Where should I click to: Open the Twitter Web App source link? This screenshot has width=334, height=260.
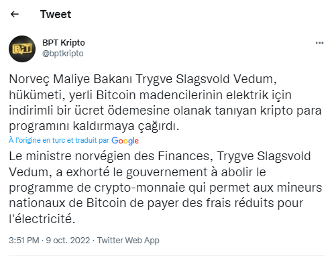point(128,241)
